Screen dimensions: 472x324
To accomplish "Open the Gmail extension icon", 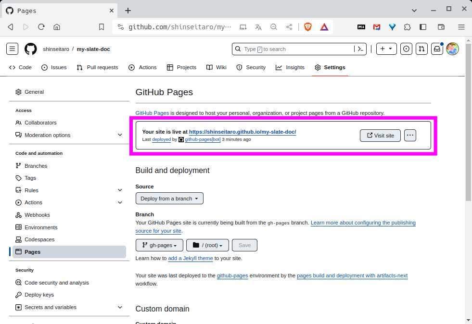I will (377, 27).
